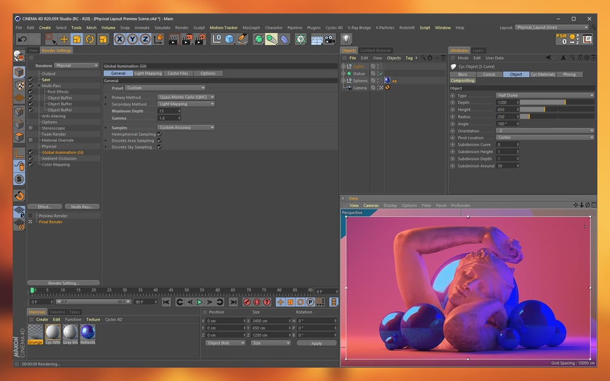Uncheck the Save render setting checkbox
The height and width of the screenshot is (381, 610).
[31, 79]
